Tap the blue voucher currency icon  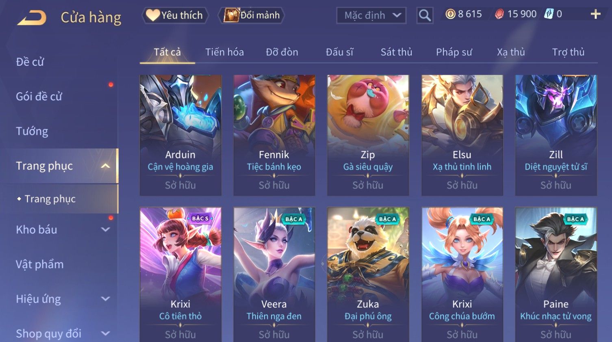(x=549, y=14)
